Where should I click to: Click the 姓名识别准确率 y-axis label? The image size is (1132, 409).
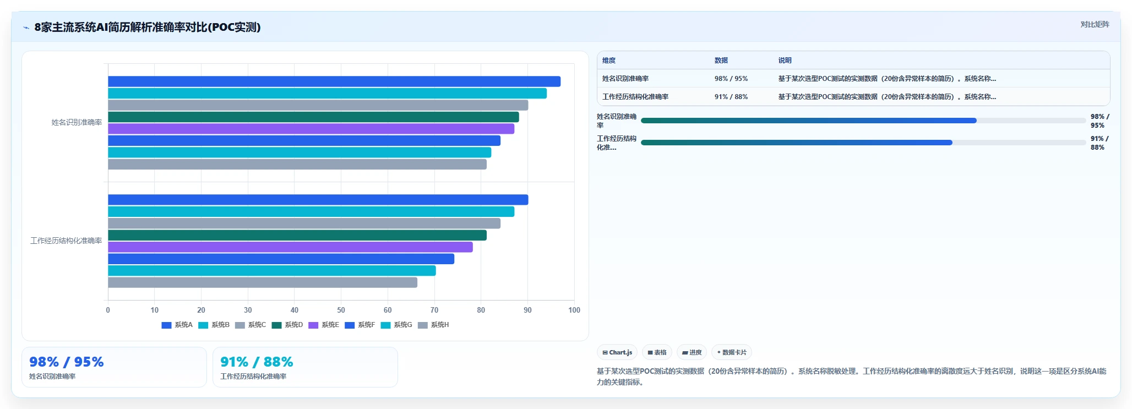point(77,123)
